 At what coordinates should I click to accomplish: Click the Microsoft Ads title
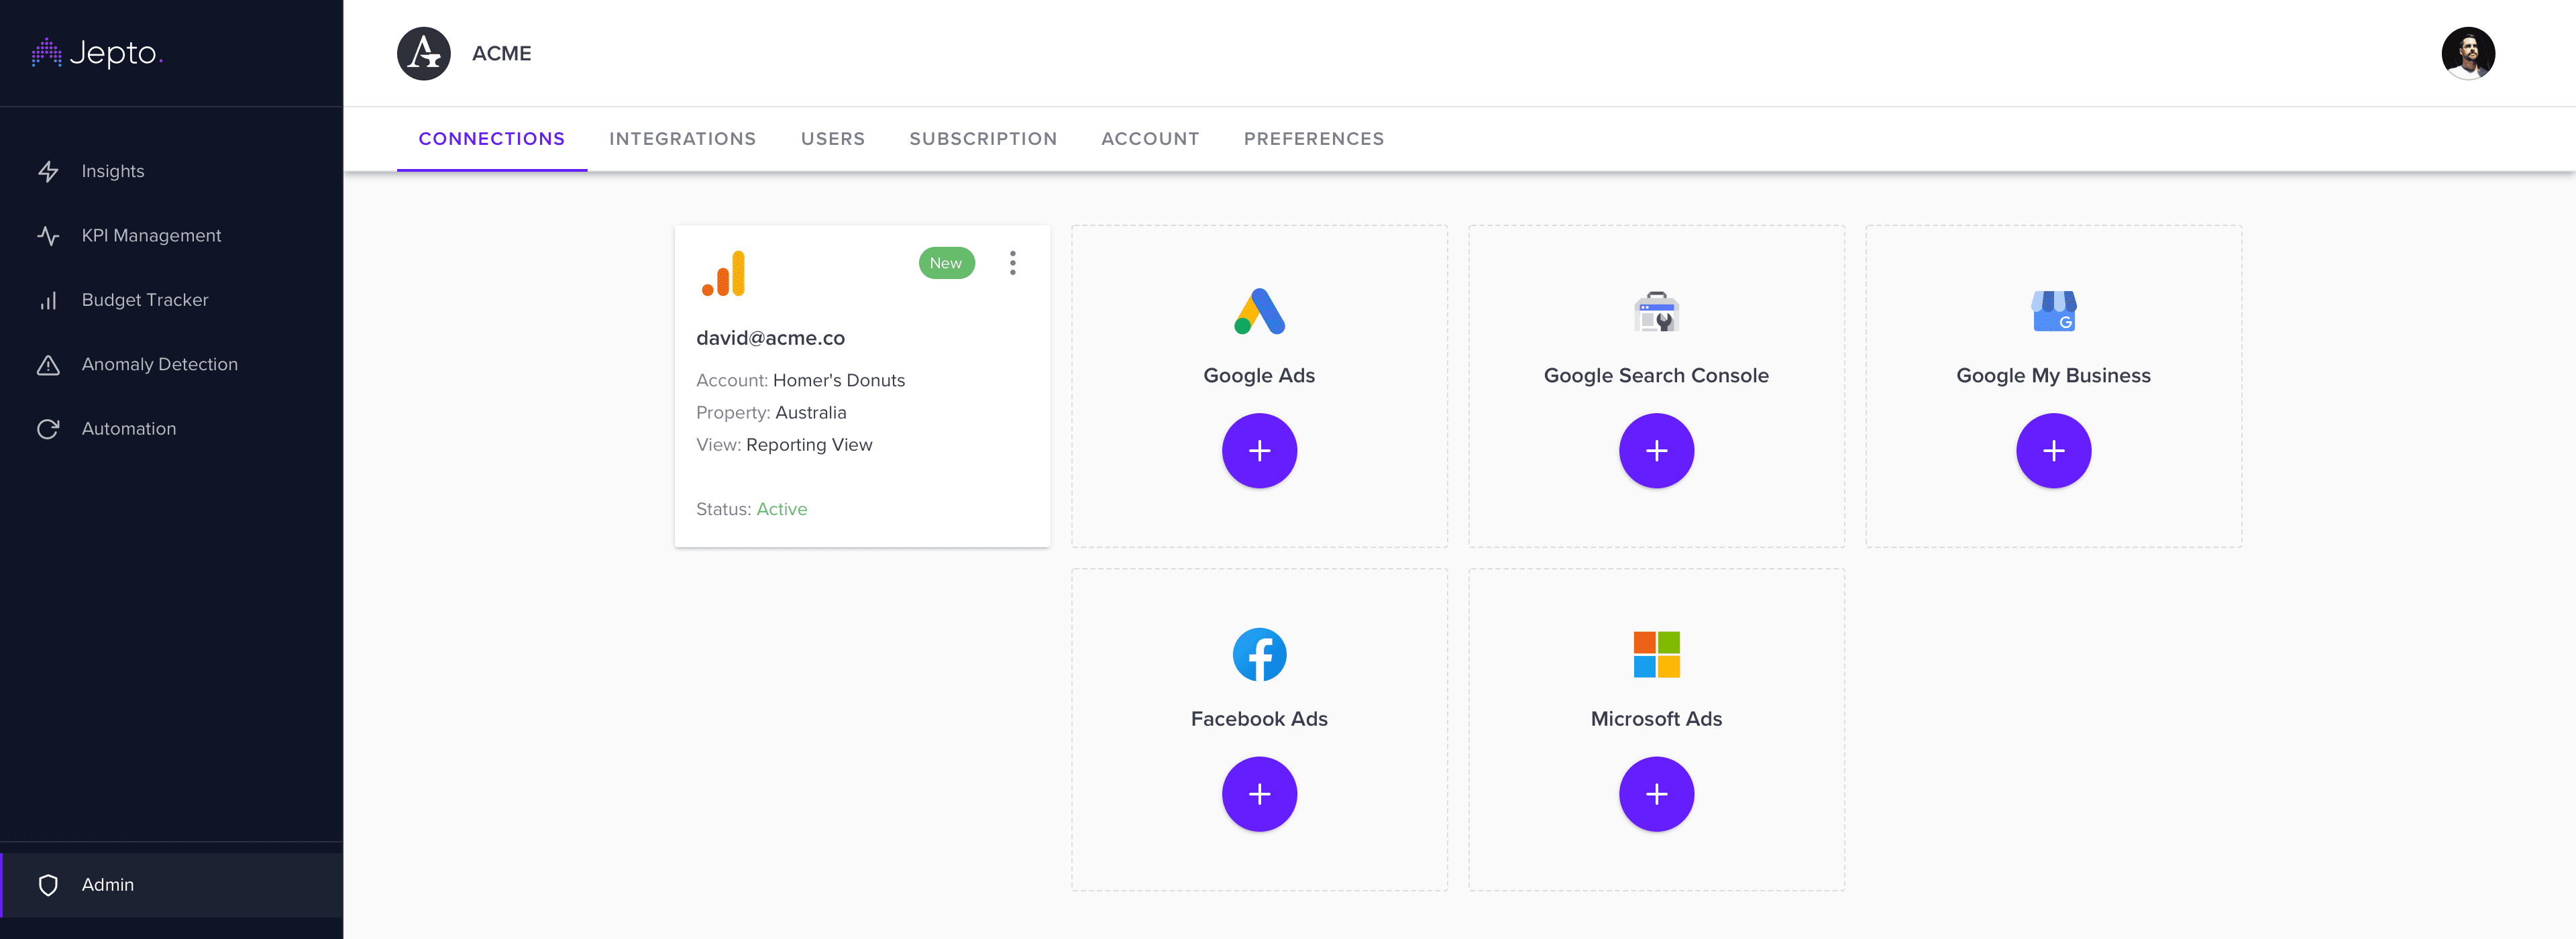coord(1656,719)
